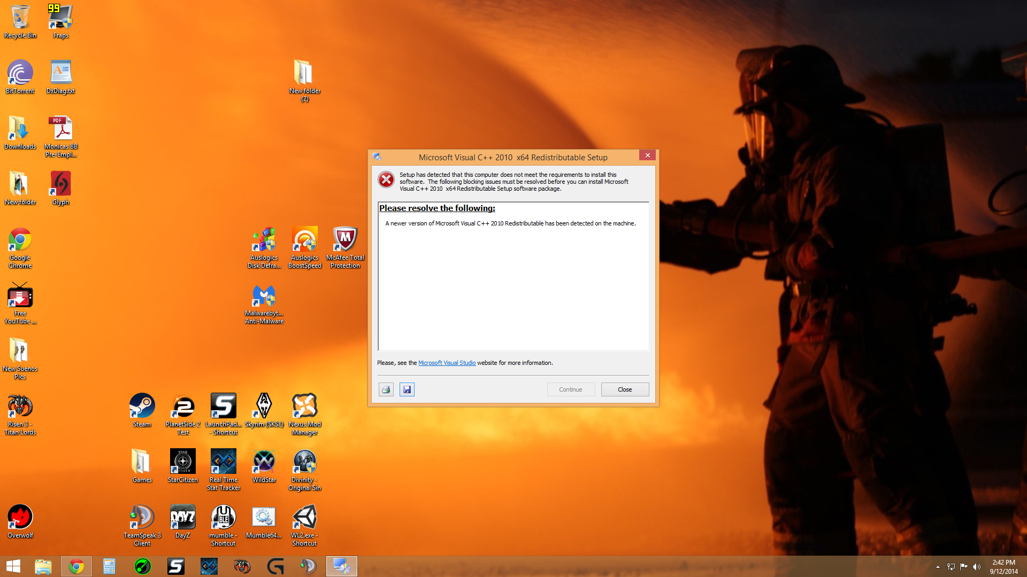Select the Risen 3 - Titan Lords icon
The width and height of the screenshot is (1027, 577).
(x=20, y=414)
